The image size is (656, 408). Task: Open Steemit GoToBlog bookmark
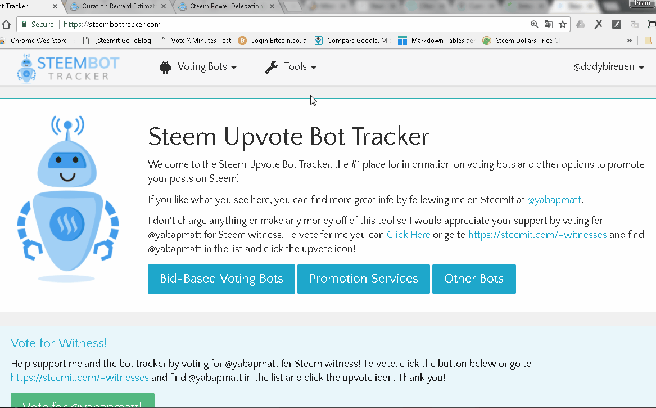117,41
